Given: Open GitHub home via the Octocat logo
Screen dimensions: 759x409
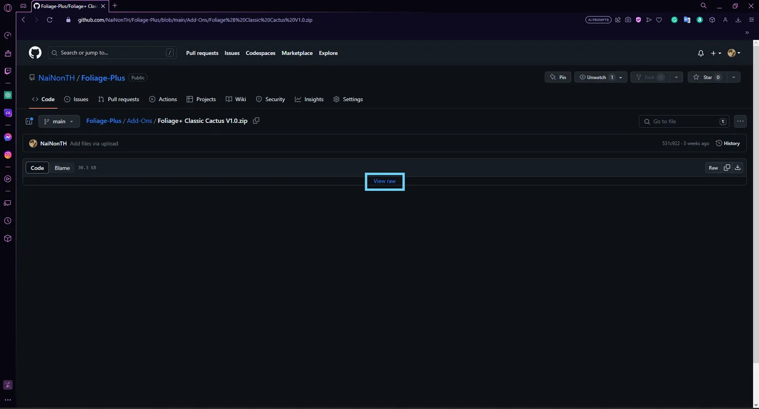Looking at the screenshot, I should coord(35,53).
